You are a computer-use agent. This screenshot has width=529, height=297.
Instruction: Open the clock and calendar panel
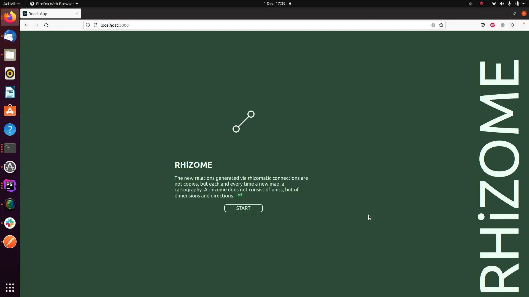tap(274, 4)
